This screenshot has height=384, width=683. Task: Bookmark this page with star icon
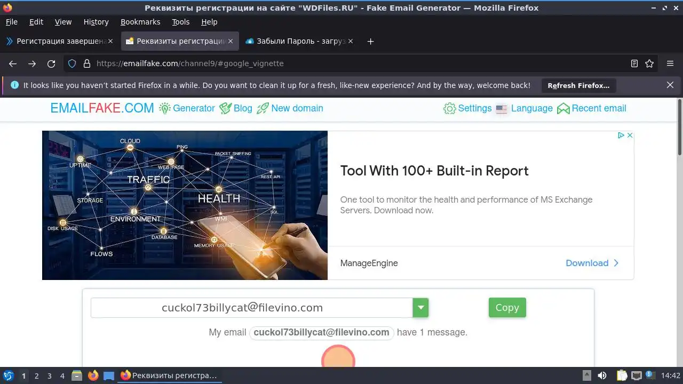(x=649, y=63)
